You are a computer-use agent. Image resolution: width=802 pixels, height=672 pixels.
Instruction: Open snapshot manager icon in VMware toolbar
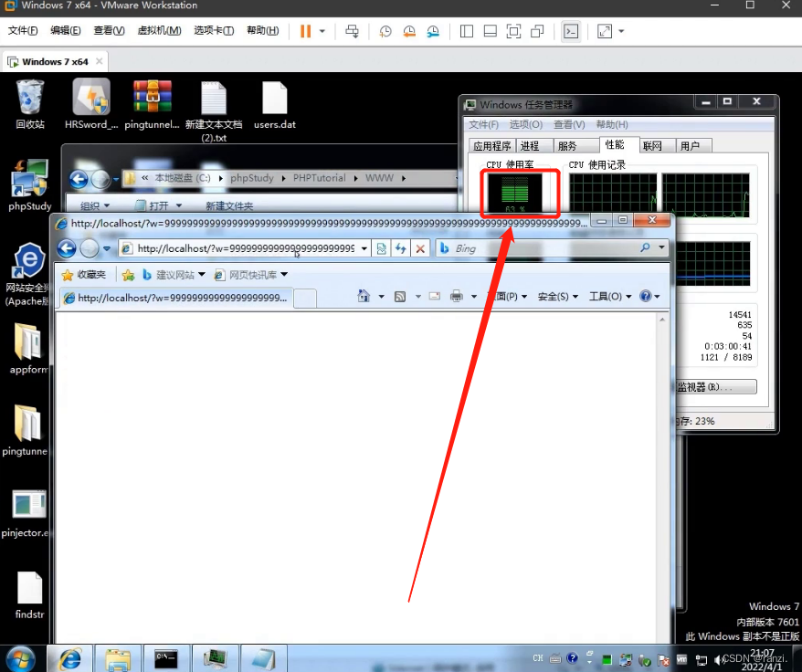click(x=433, y=31)
